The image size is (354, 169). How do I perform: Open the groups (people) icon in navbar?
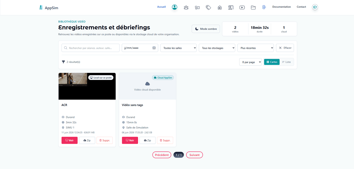[x=186, y=7]
